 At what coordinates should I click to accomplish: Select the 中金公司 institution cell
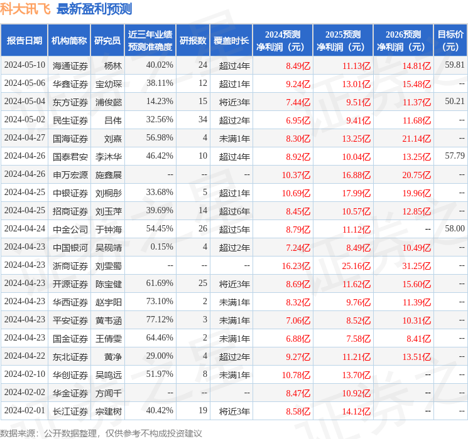[x=70, y=229]
